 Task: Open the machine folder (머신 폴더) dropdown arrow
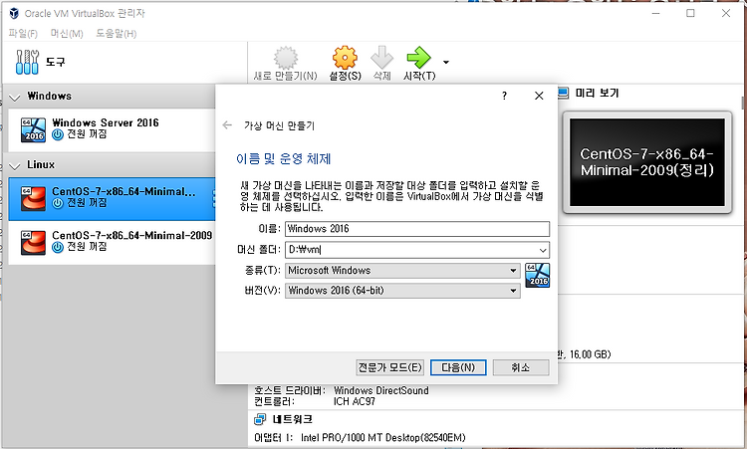point(543,250)
